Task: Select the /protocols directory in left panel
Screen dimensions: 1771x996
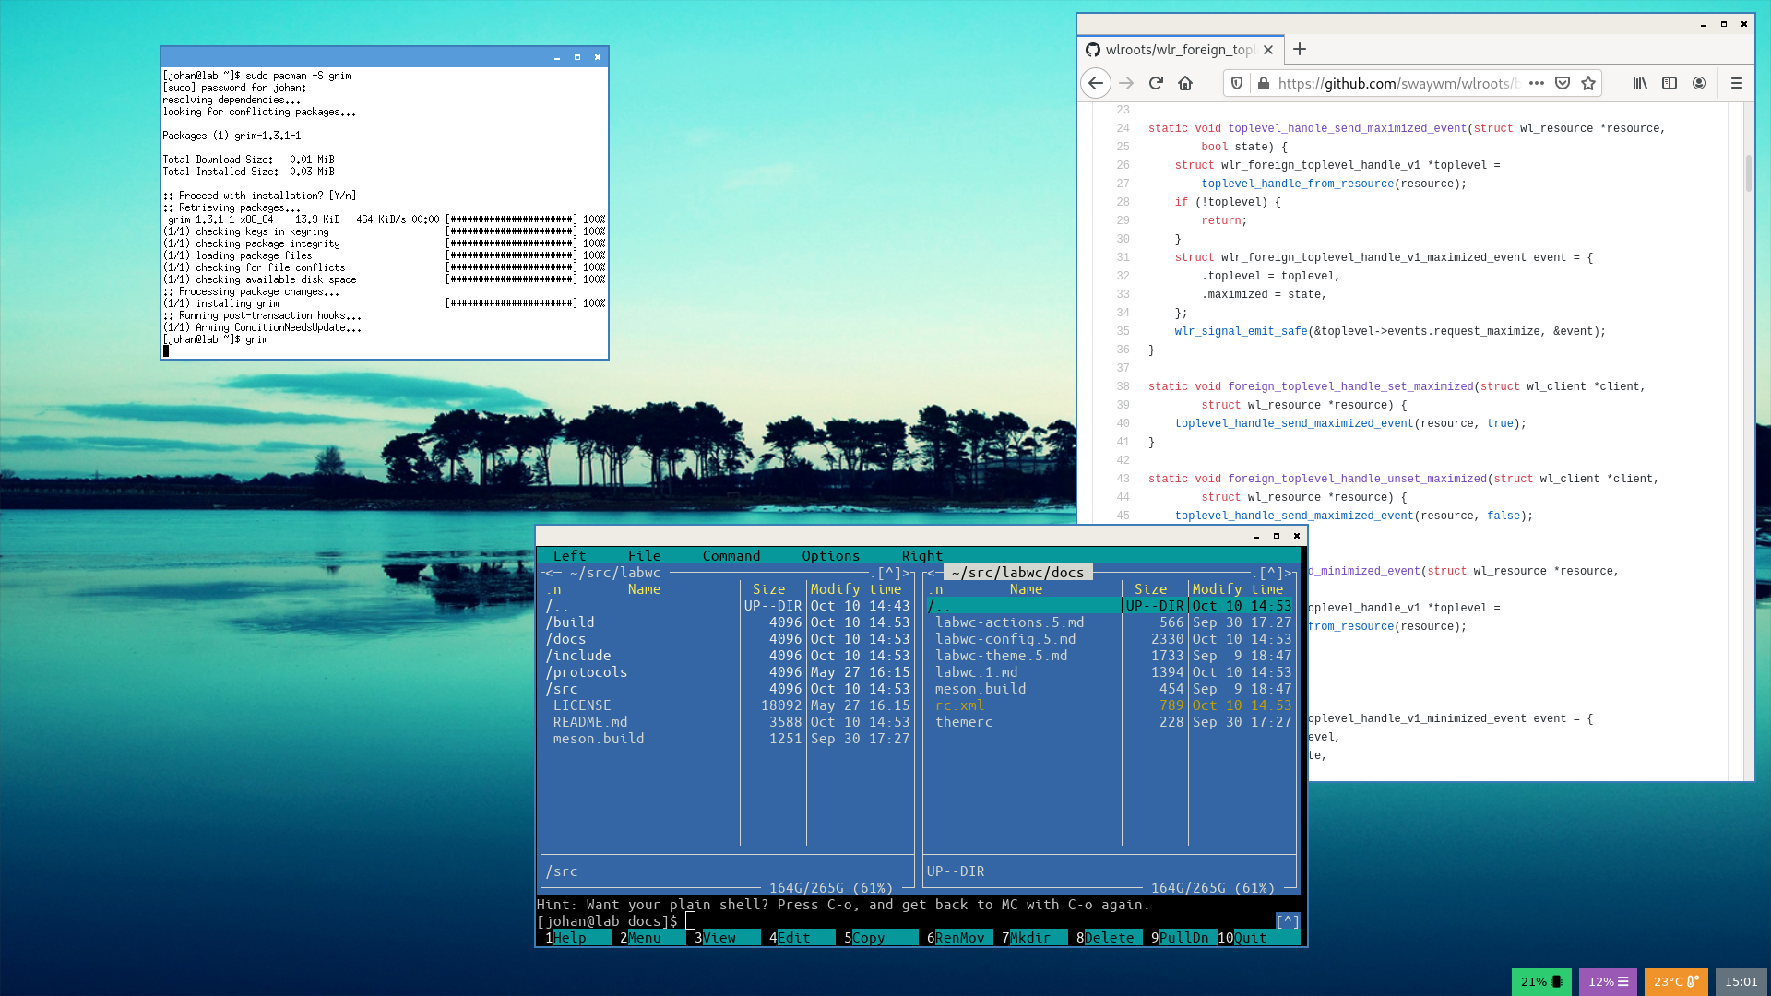Action: [x=587, y=672]
